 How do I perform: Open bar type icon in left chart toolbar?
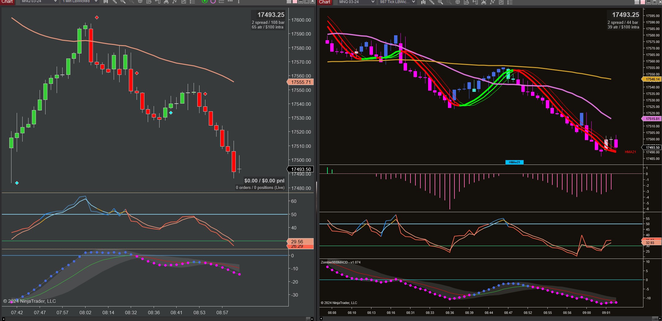click(x=106, y=2)
